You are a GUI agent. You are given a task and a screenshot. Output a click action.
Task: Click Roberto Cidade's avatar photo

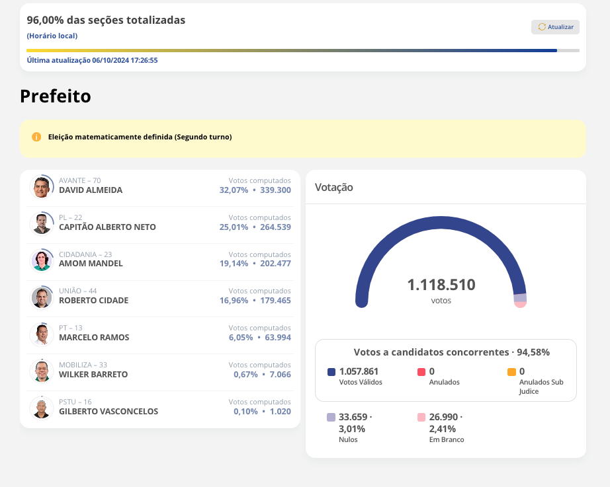(x=42, y=297)
